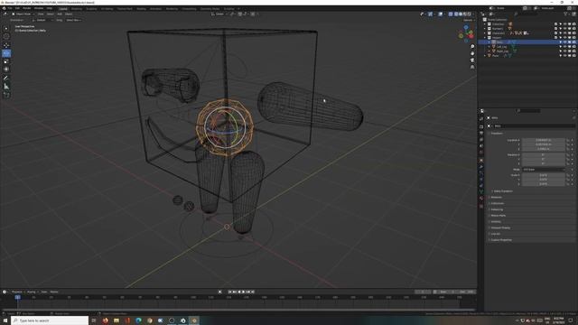This screenshot has height=325, width=578.
Task: Select the Annotate pencil tool
Action: [6, 79]
